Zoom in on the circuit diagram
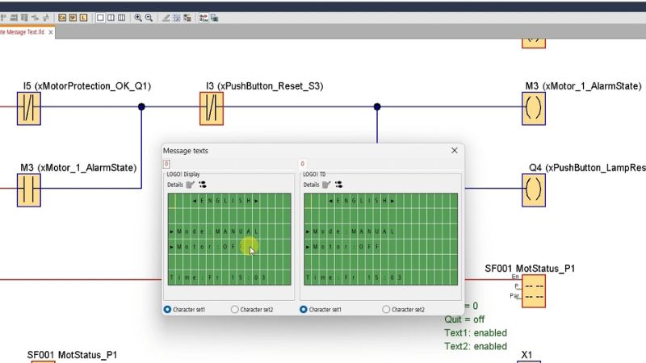The image size is (646, 363). tap(138, 18)
